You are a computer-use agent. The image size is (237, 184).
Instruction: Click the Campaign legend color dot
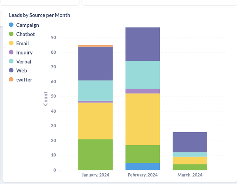pyautogui.click(x=11, y=25)
